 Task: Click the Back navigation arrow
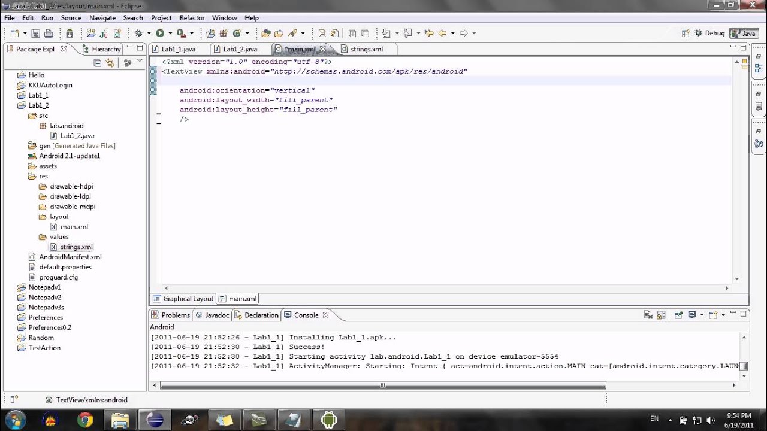click(443, 34)
